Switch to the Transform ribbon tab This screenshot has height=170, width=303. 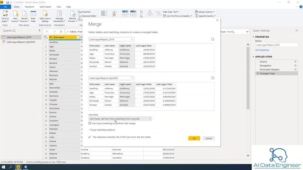[x=29, y=7]
